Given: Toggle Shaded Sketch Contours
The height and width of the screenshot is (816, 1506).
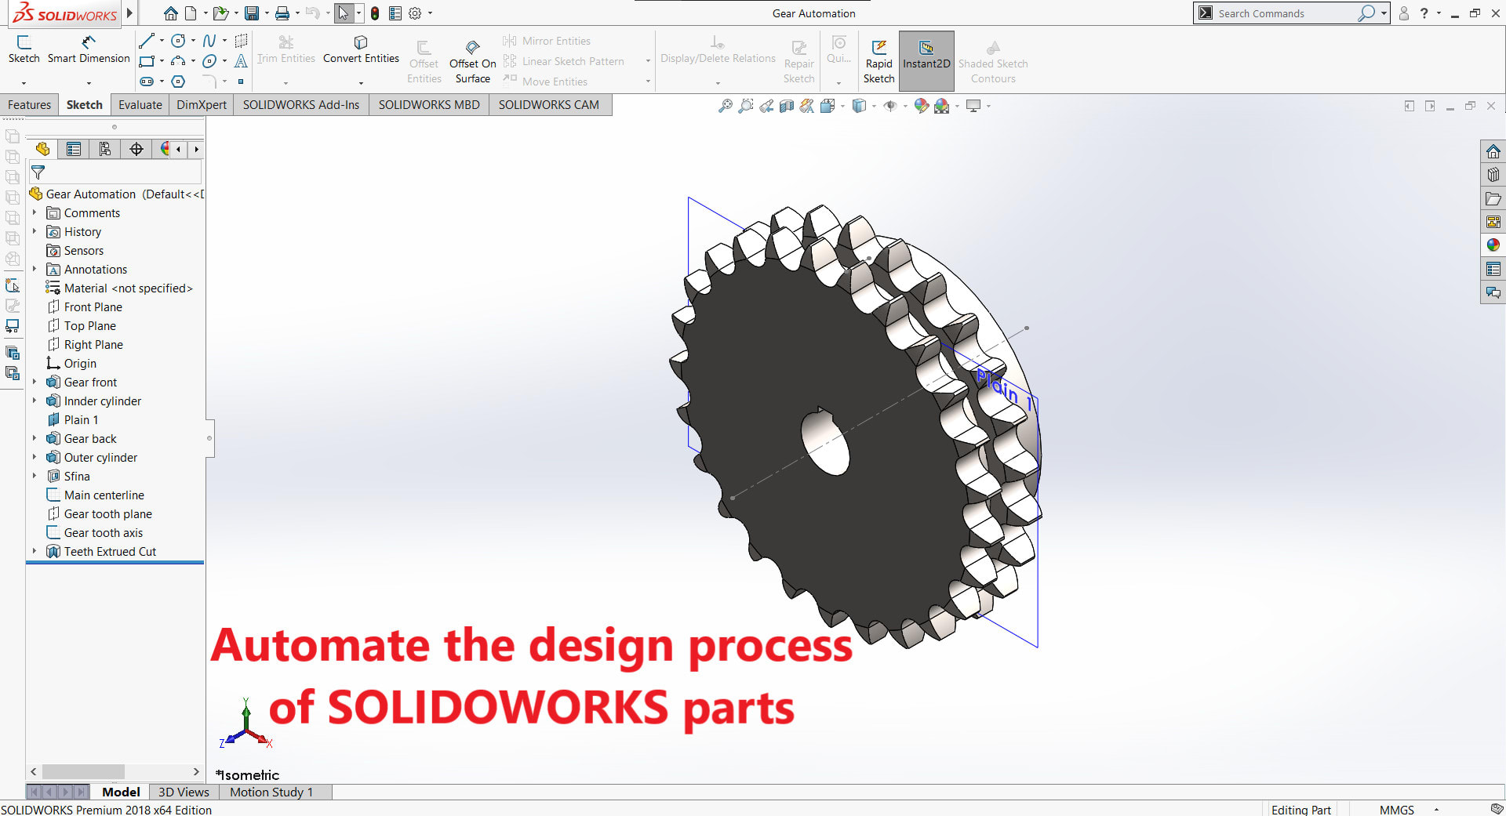Looking at the screenshot, I should pos(993,57).
